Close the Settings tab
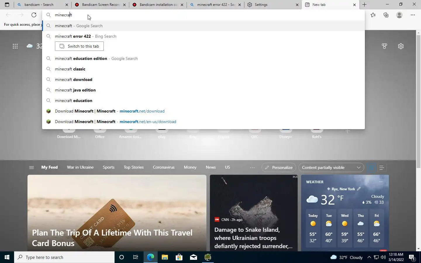The height and width of the screenshot is (263, 421). pos(297,5)
